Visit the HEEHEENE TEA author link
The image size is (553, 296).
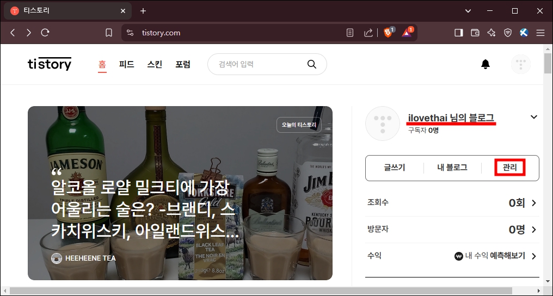click(x=90, y=258)
